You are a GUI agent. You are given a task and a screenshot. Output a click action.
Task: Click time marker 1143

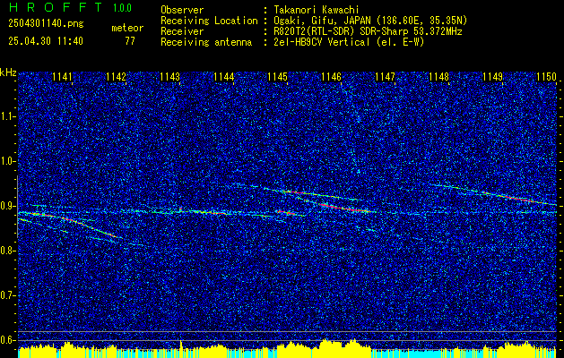point(169,77)
